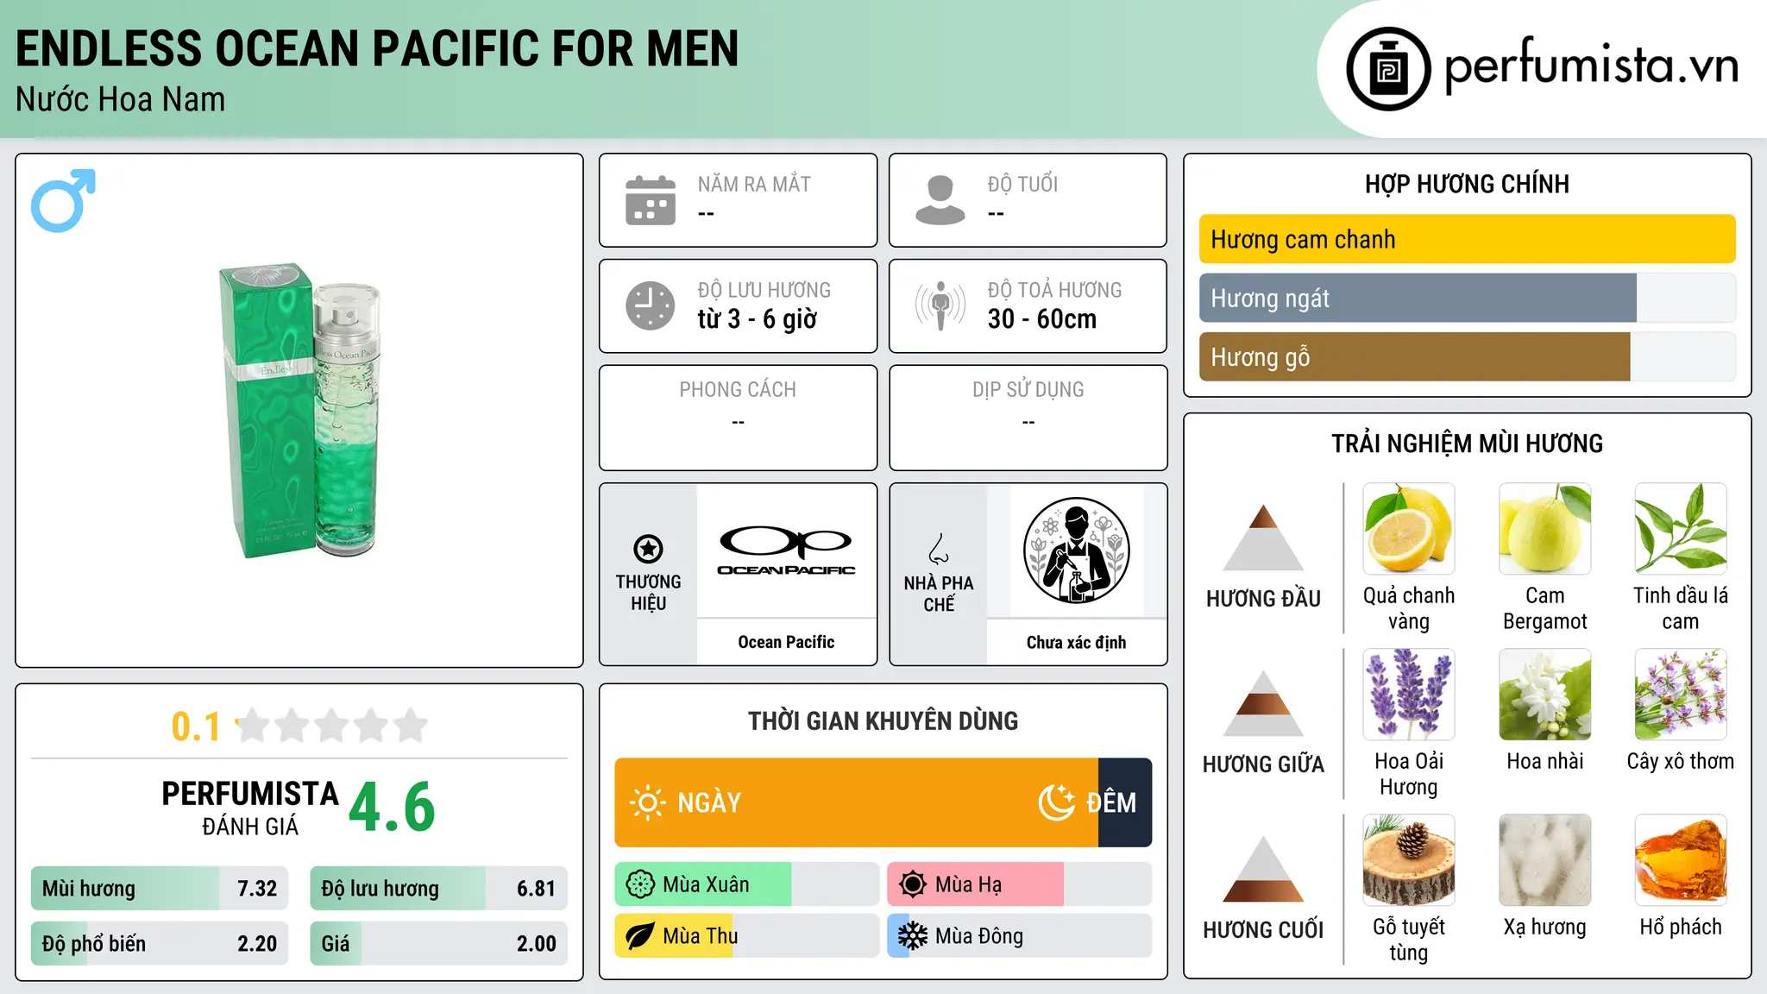Open the Xạ hương musk image
Viewport: 1767px width, 994px height.
[x=1544, y=860]
